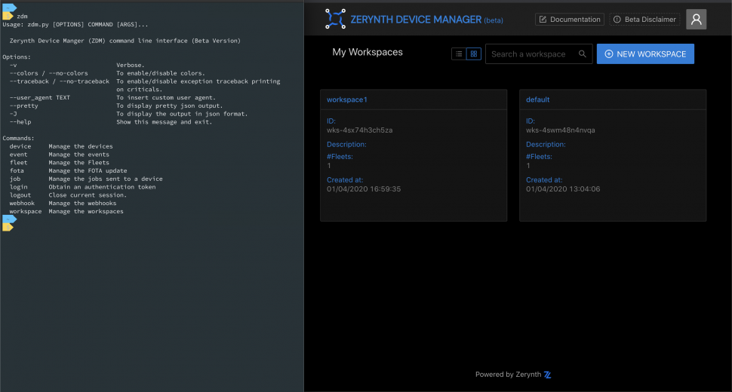Click the (beta) label beside title
The width and height of the screenshot is (732, 392).
click(494, 20)
